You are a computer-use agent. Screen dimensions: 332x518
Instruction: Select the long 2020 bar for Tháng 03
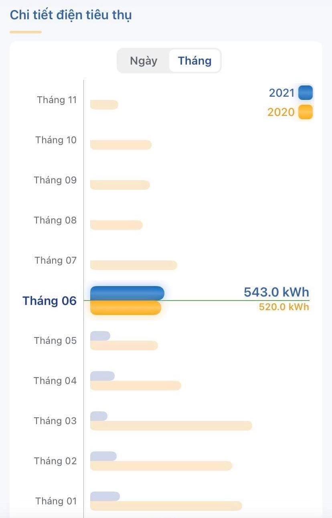171,426
